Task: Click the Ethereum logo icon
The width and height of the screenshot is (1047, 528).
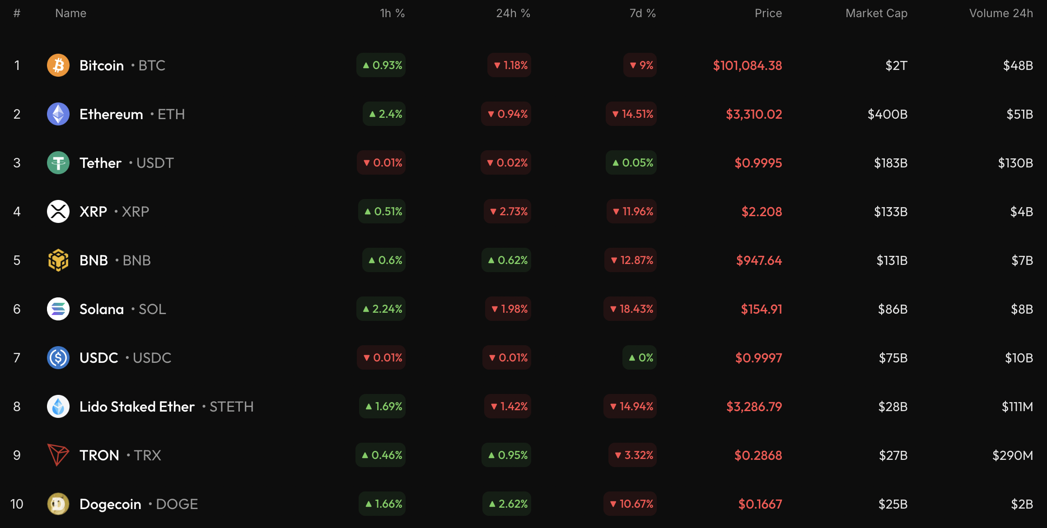Action: tap(58, 114)
